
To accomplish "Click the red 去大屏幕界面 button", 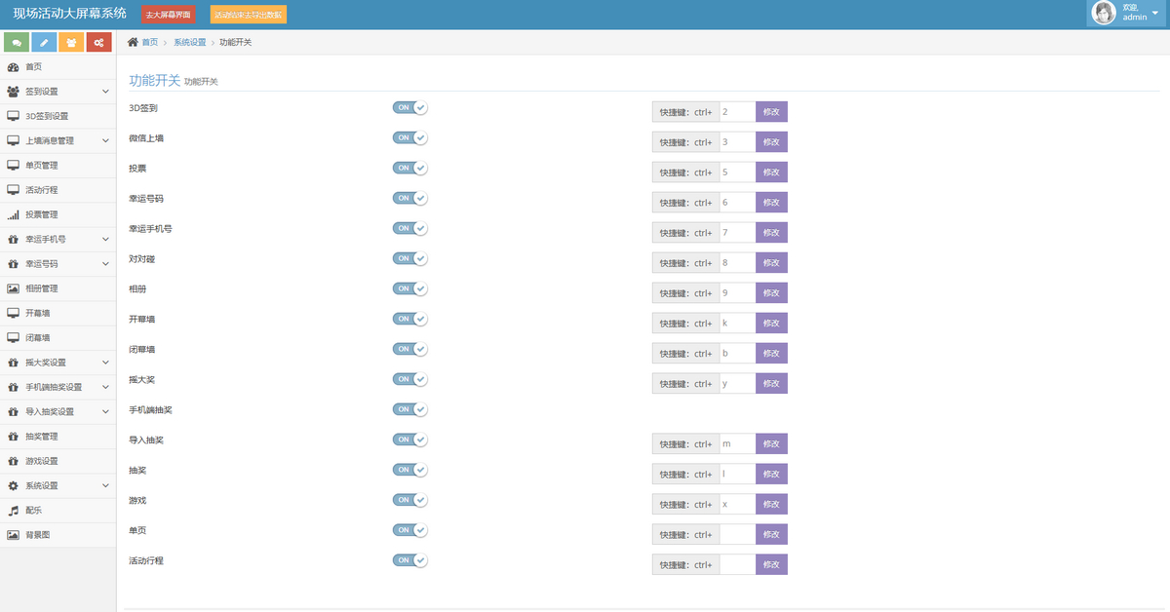I will coord(169,16).
